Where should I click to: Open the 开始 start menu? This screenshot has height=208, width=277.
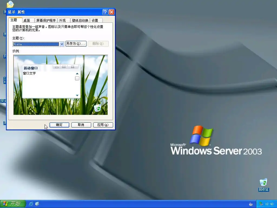[13, 204]
